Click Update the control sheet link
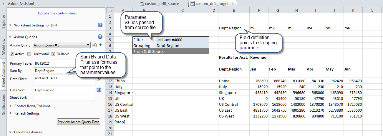 coord(57,13)
